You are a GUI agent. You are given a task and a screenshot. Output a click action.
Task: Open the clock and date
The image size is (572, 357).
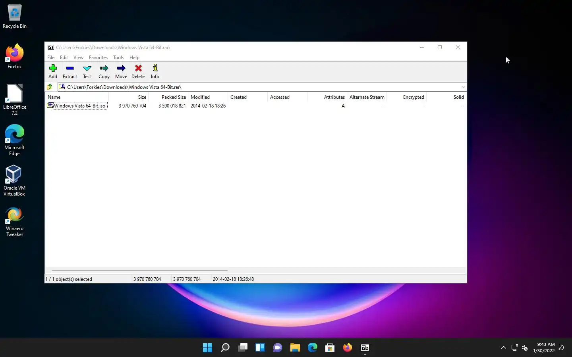coord(544,347)
